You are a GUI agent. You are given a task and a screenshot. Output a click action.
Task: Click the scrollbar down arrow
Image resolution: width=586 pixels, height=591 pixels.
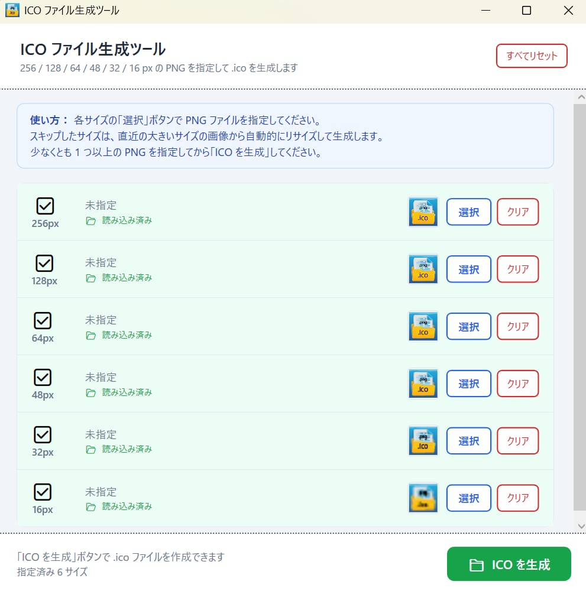pyautogui.click(x=581, y=525)
